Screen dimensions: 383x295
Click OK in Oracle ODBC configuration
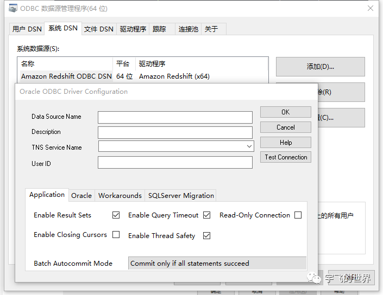click(x=286, y=112)
